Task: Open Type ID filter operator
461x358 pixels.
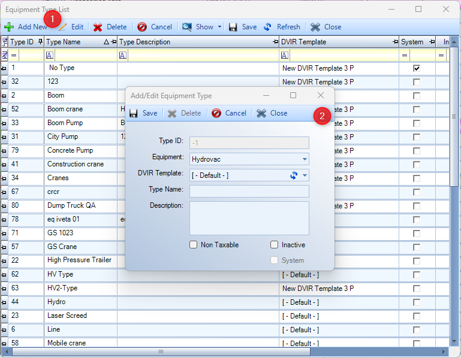Action: (14, 55)
